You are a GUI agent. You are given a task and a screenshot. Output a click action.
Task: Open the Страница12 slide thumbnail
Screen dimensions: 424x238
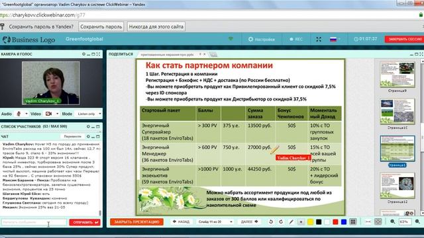pyautogui.click(x=397, y=186)
